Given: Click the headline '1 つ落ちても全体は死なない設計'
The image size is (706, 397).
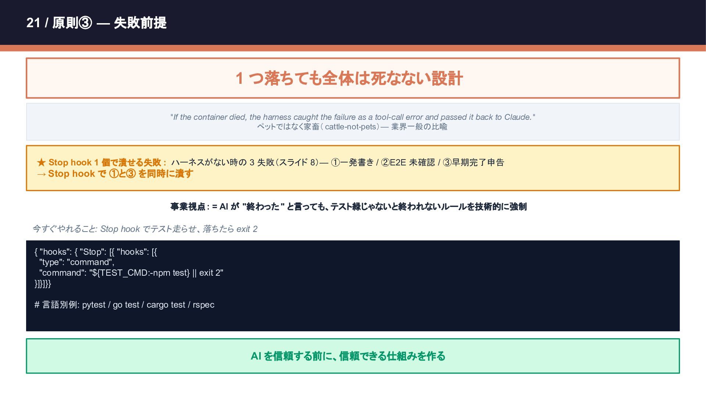Looking at the screenshot, I should pos(349,78).
